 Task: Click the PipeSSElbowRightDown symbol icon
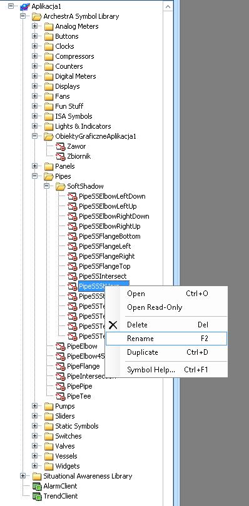coord(73,216)
